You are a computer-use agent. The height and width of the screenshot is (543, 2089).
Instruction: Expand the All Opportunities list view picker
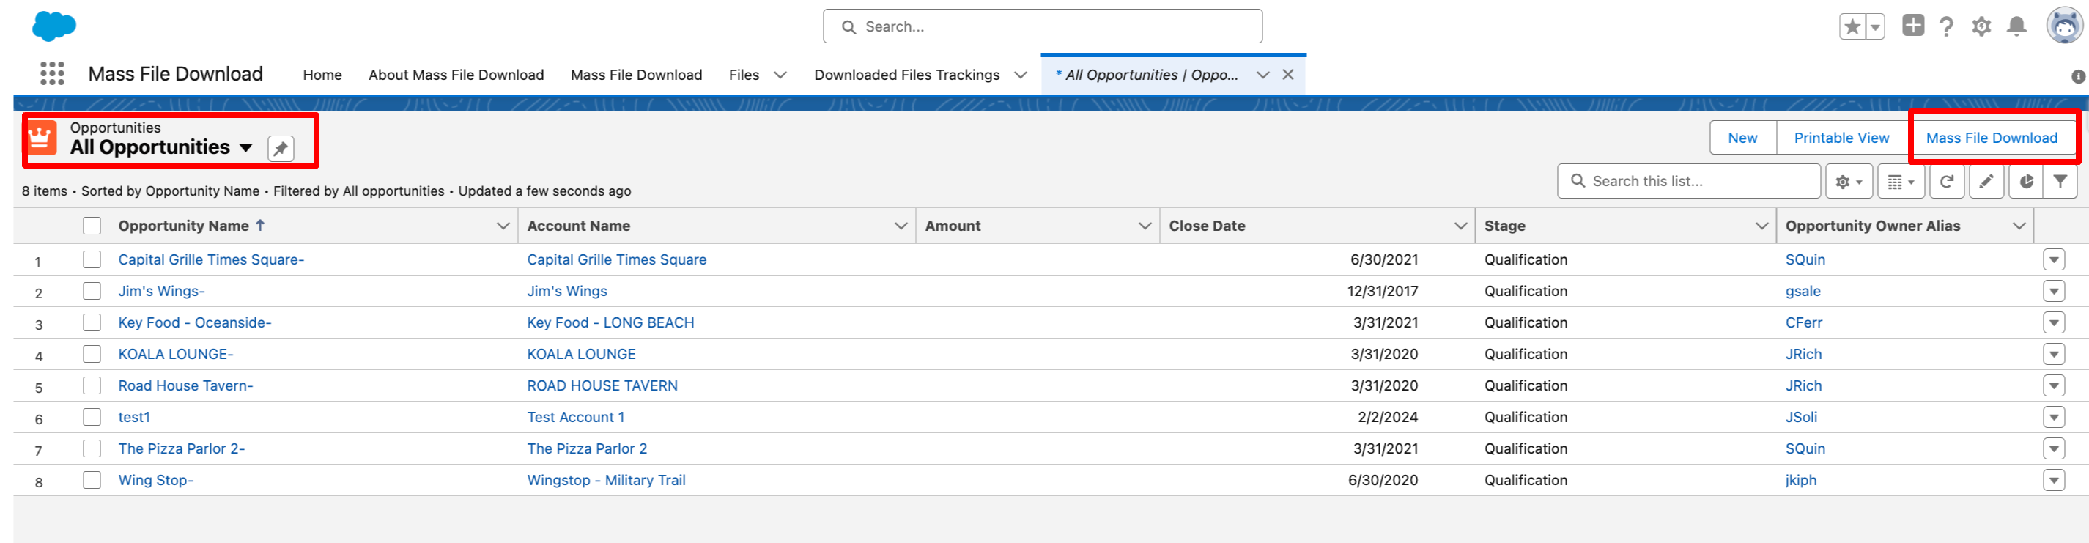coord(245,148)
